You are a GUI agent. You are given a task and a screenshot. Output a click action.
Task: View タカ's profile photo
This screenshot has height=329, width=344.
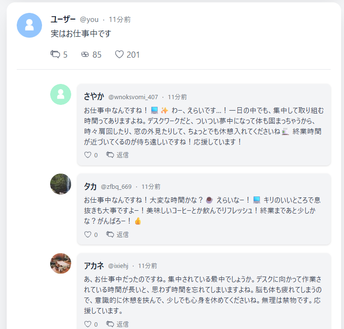(61, 184)
